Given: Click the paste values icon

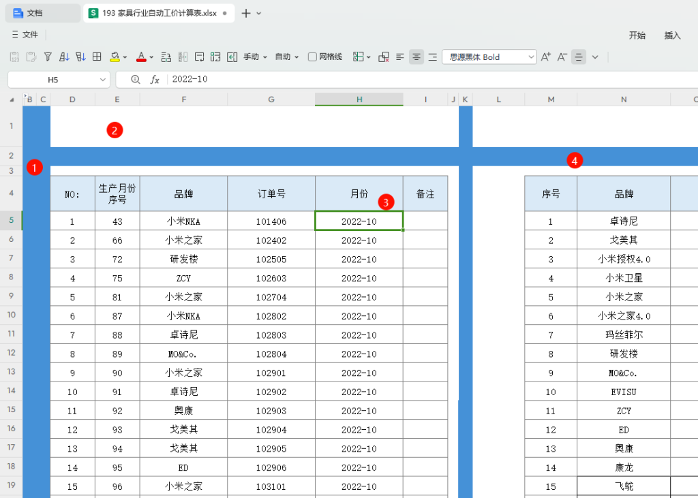Looking at the screenshot, I should 15,57.
